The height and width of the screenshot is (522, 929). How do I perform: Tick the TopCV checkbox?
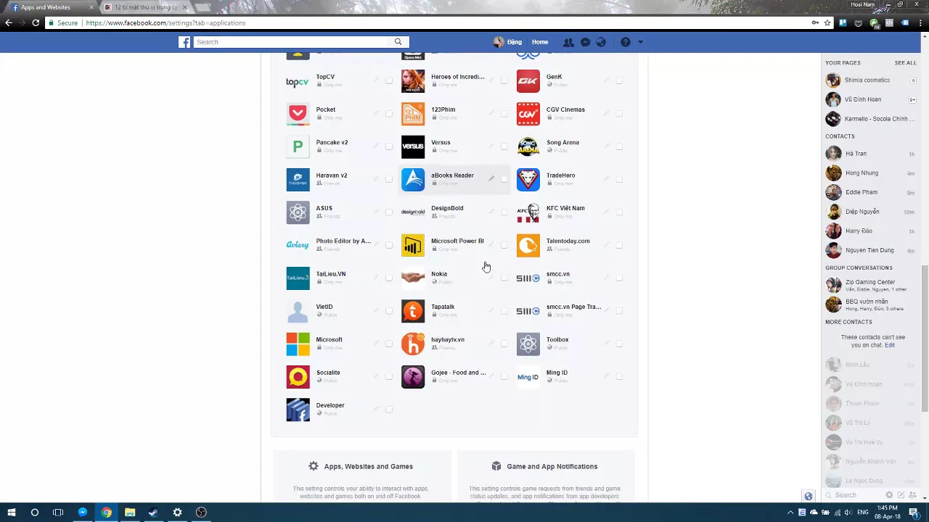389,81
